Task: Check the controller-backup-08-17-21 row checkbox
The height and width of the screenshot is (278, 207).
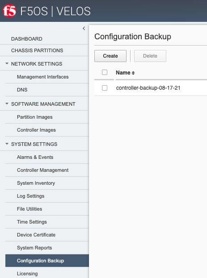Action: tap(105, 88)
